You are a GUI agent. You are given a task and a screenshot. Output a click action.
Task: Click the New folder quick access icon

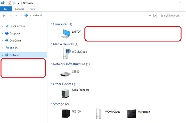(14, 3)
